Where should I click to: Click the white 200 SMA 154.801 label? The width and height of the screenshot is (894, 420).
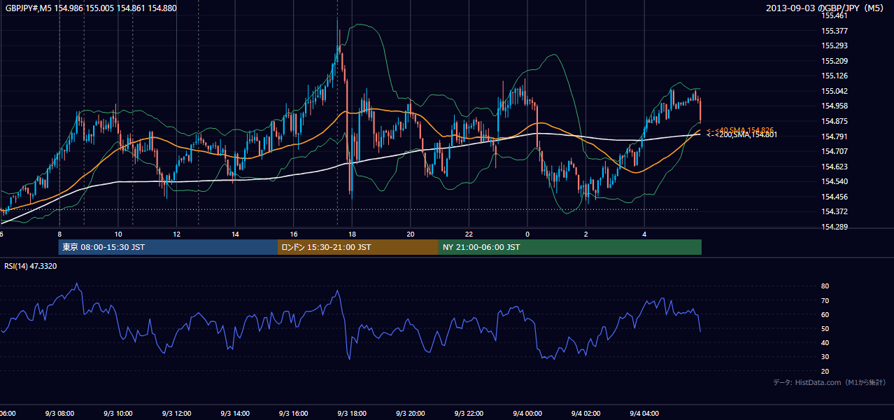click(742, 134)
